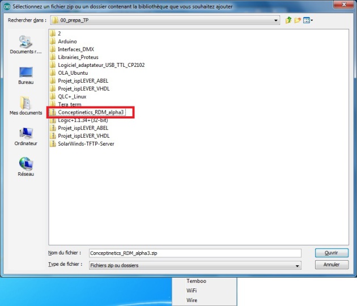Click the up one level folder icon
The height and width of the screenshot is (306, 357).
(288, 20)
